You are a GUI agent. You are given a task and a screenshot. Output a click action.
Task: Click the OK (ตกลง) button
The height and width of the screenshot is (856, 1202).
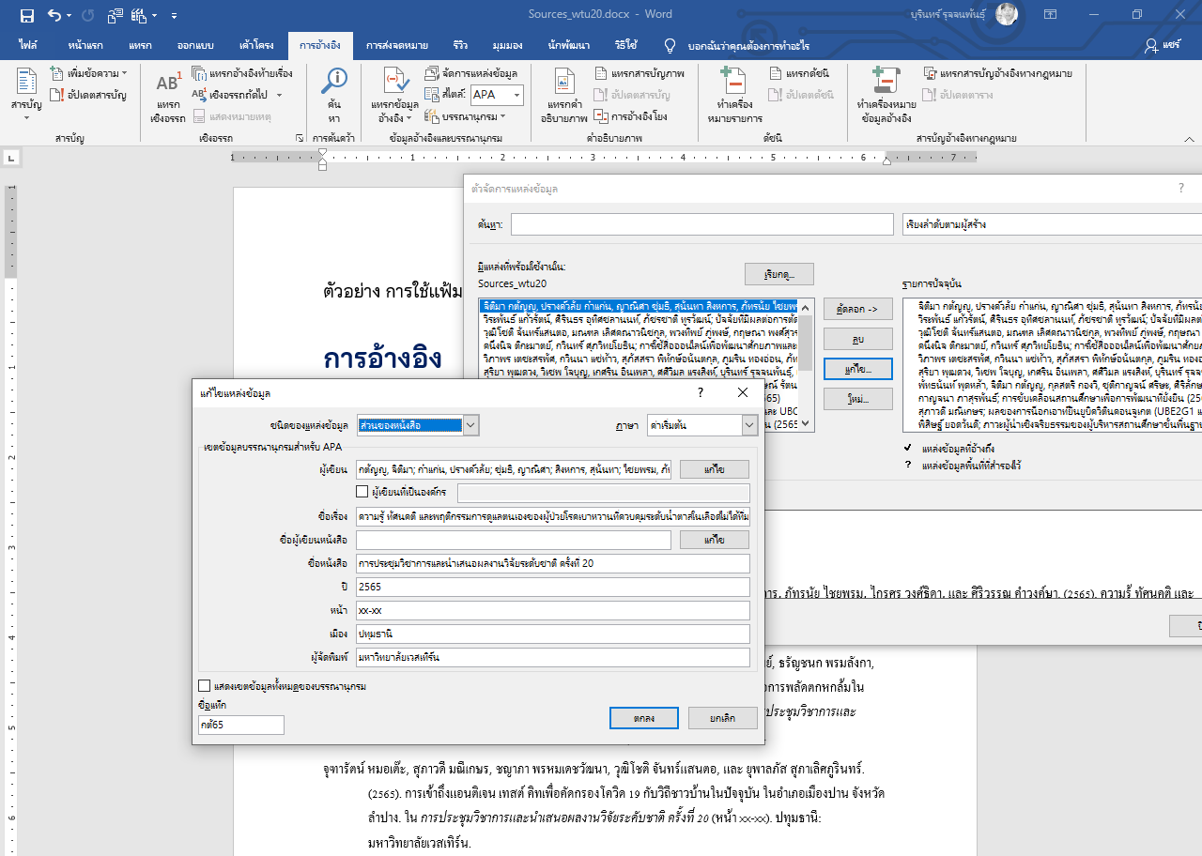point(643,718)
